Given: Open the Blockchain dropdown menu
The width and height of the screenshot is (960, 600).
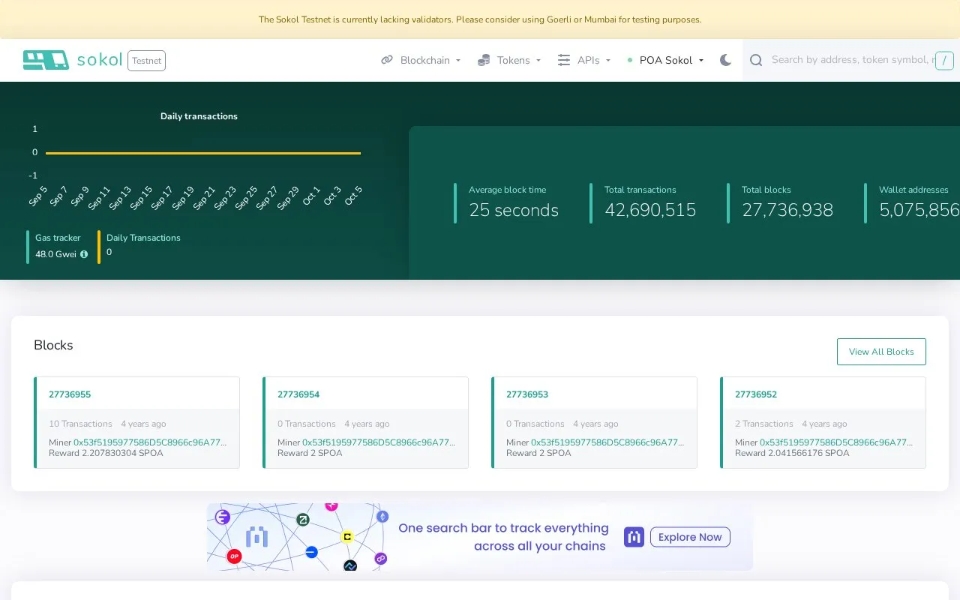Looking at the screenshot, I should click(421, 60).
